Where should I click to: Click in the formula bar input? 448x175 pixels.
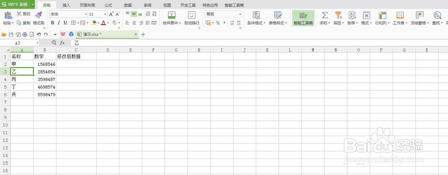pos(259,43)
